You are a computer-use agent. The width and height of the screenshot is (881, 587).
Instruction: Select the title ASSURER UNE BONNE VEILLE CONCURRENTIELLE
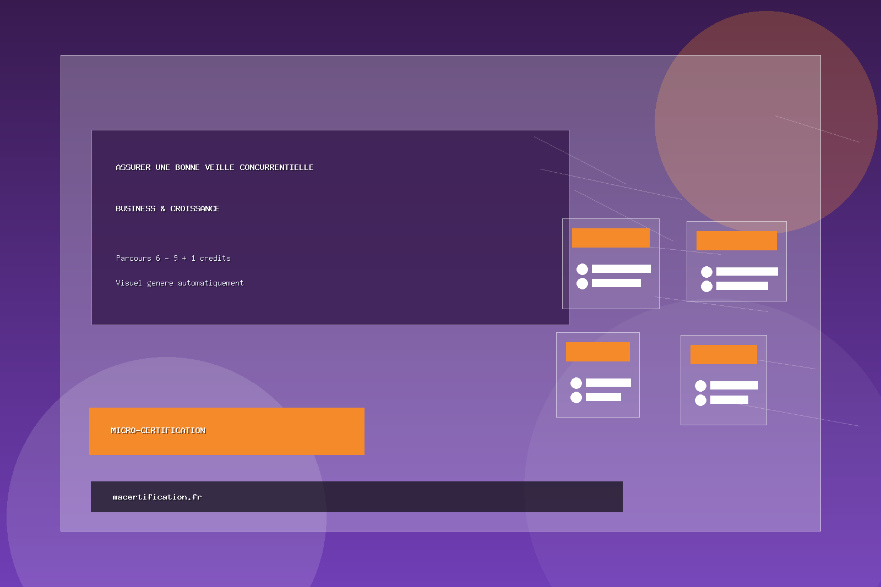coord(214,167)
